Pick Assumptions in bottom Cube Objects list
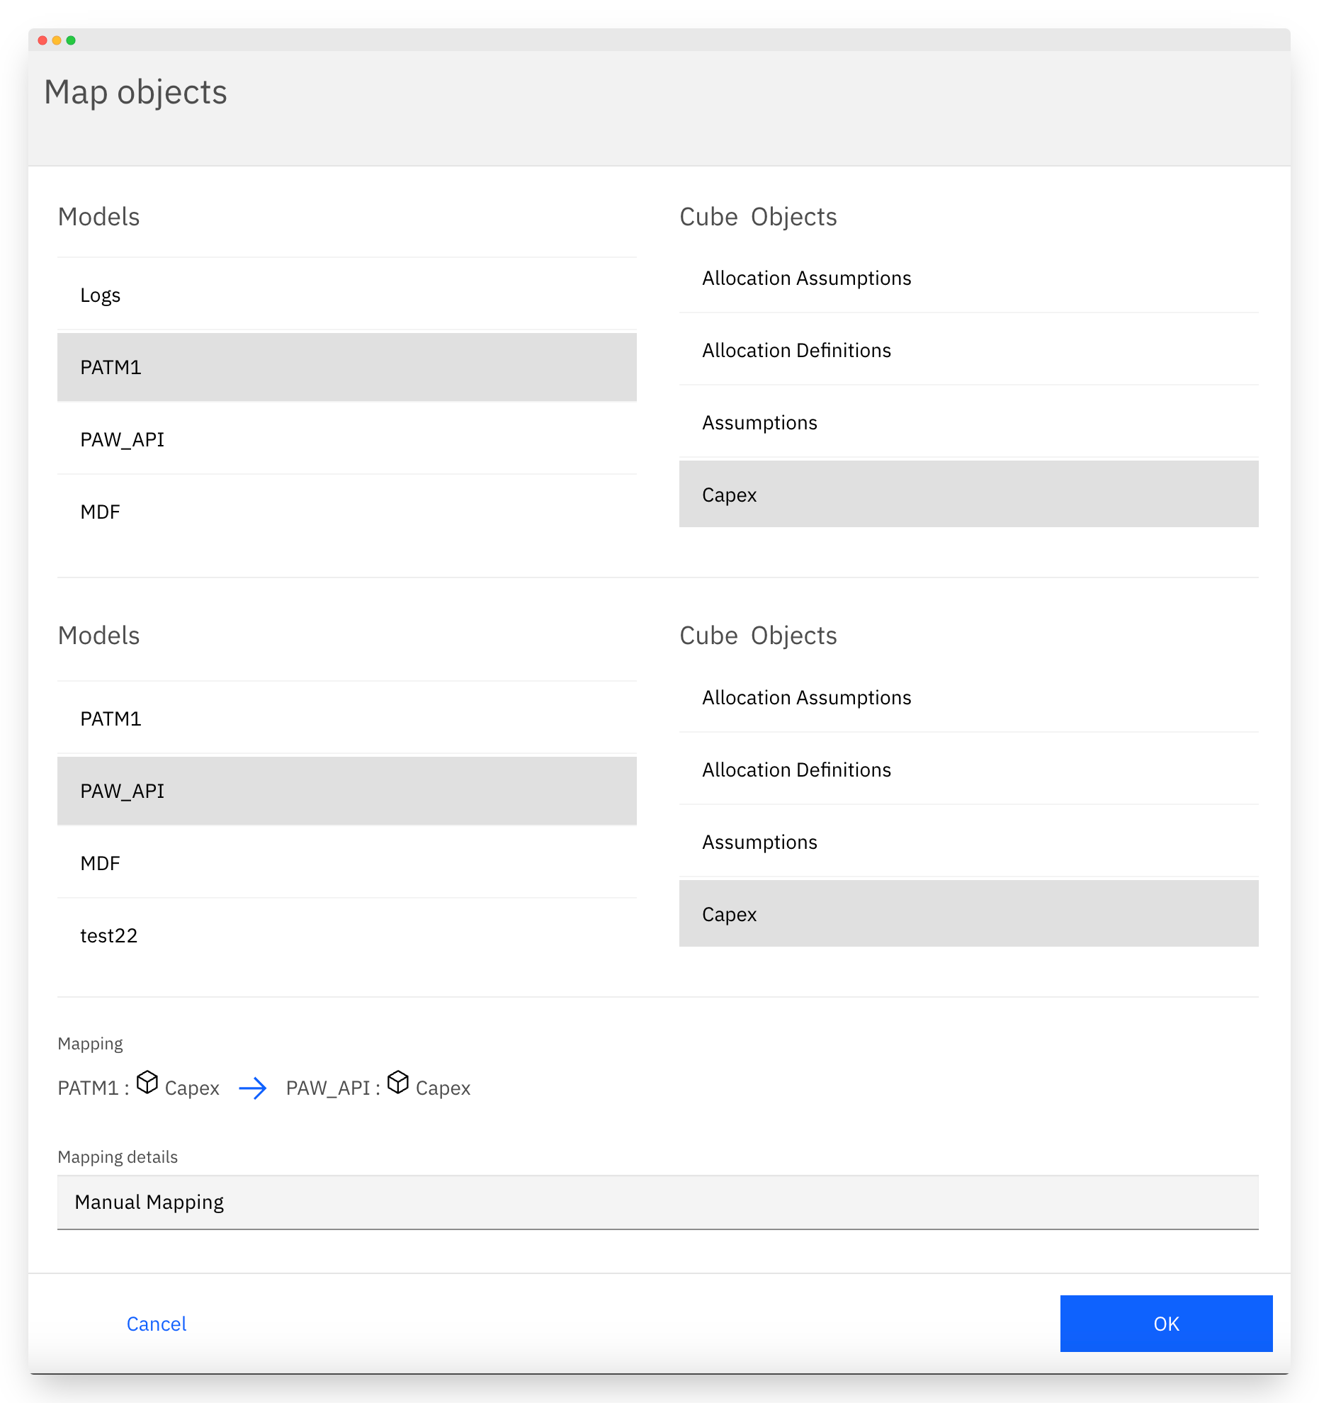 969,842
